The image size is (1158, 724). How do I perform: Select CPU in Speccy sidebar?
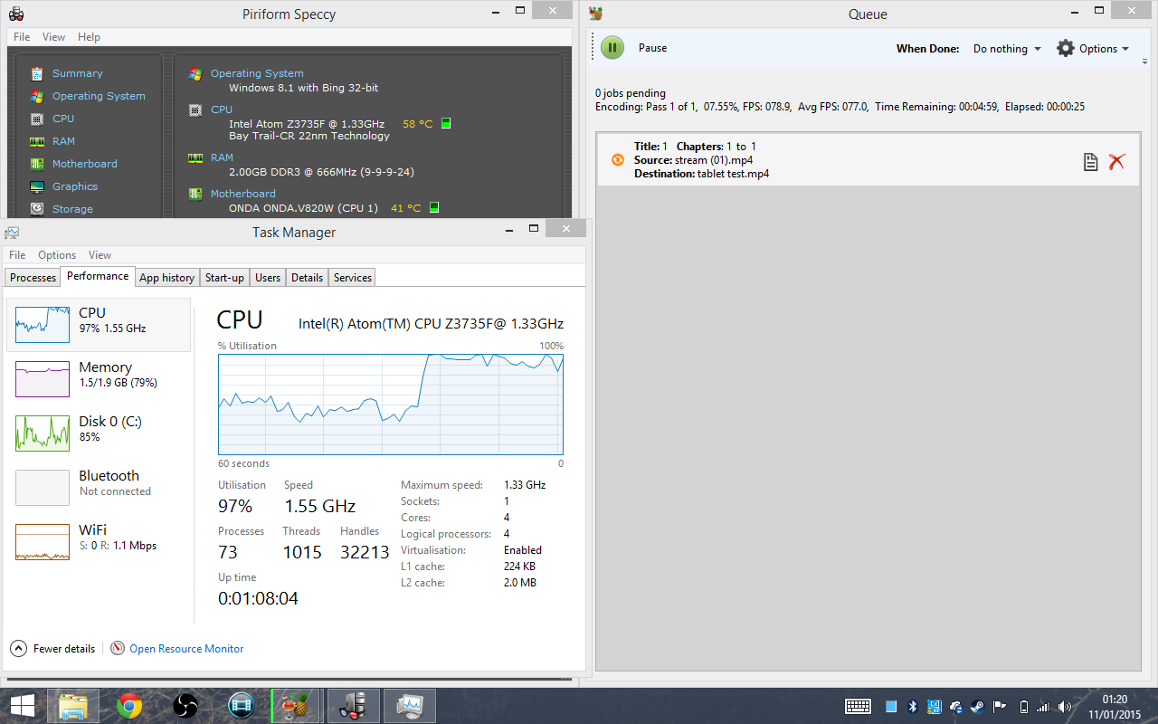point(63,119)
